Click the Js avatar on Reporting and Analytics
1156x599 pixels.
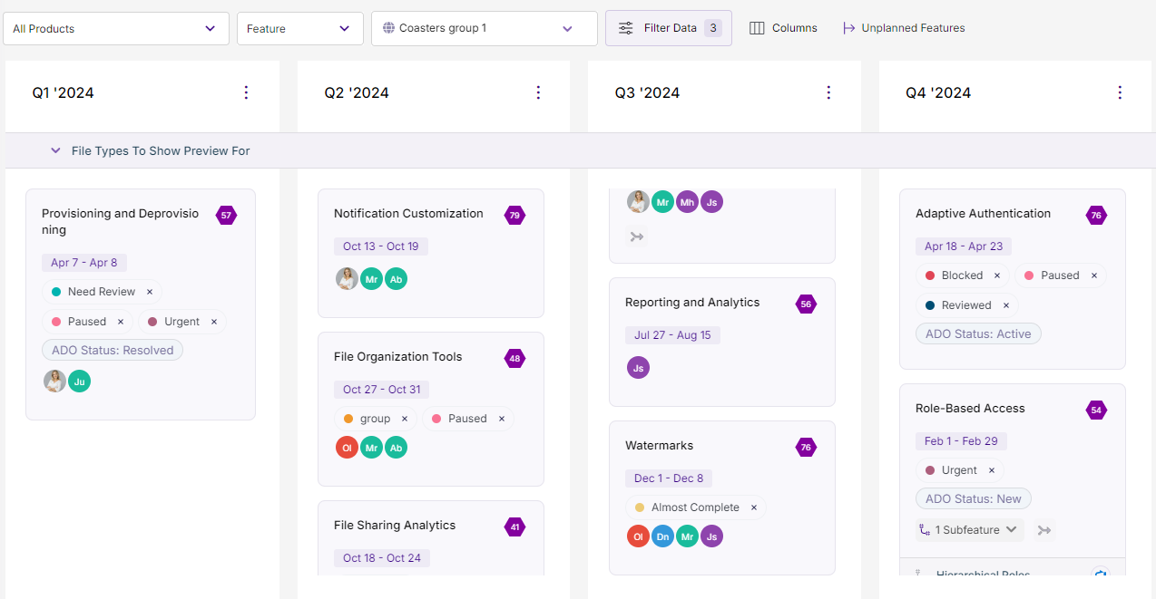[638, 368]
